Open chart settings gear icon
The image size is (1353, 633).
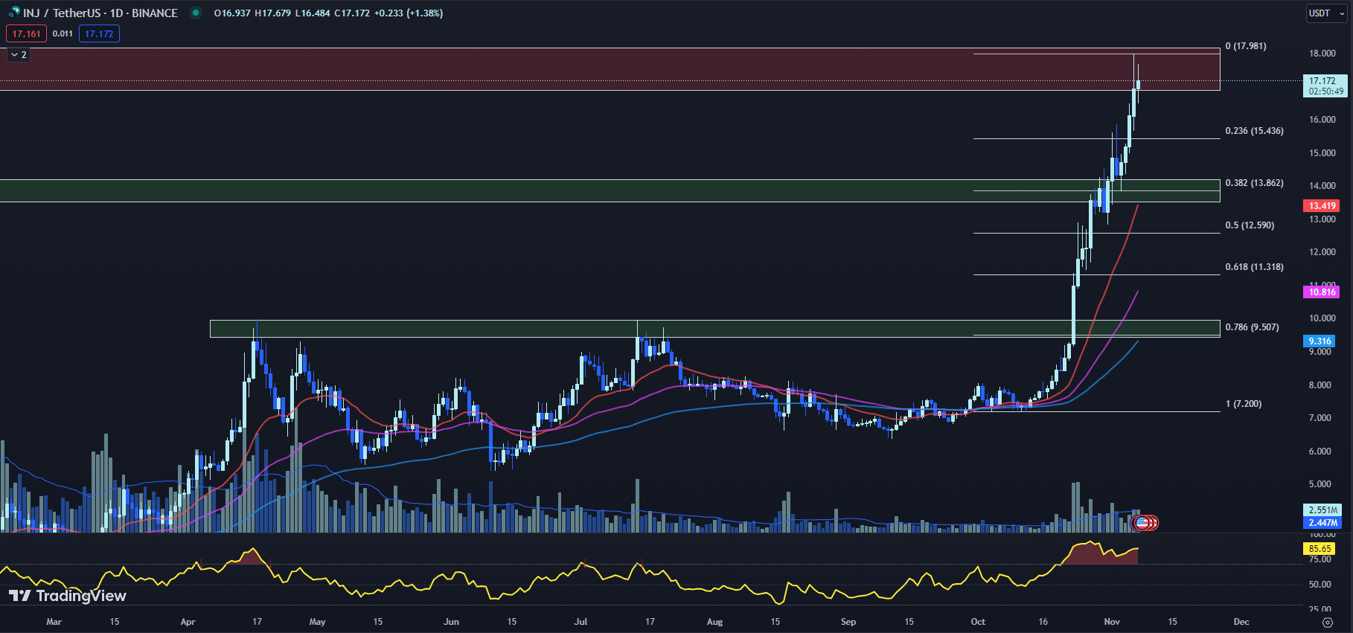(1327, 622)
